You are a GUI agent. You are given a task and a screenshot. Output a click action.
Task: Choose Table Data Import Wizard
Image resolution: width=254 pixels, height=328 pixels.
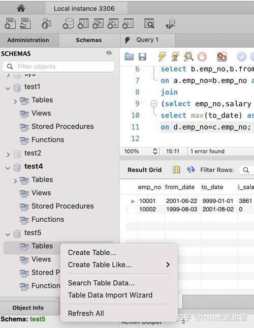pyautogui.click(x=110, y=295)
